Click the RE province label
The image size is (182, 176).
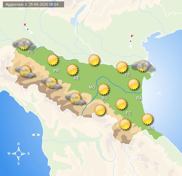[x=77, y=78]
